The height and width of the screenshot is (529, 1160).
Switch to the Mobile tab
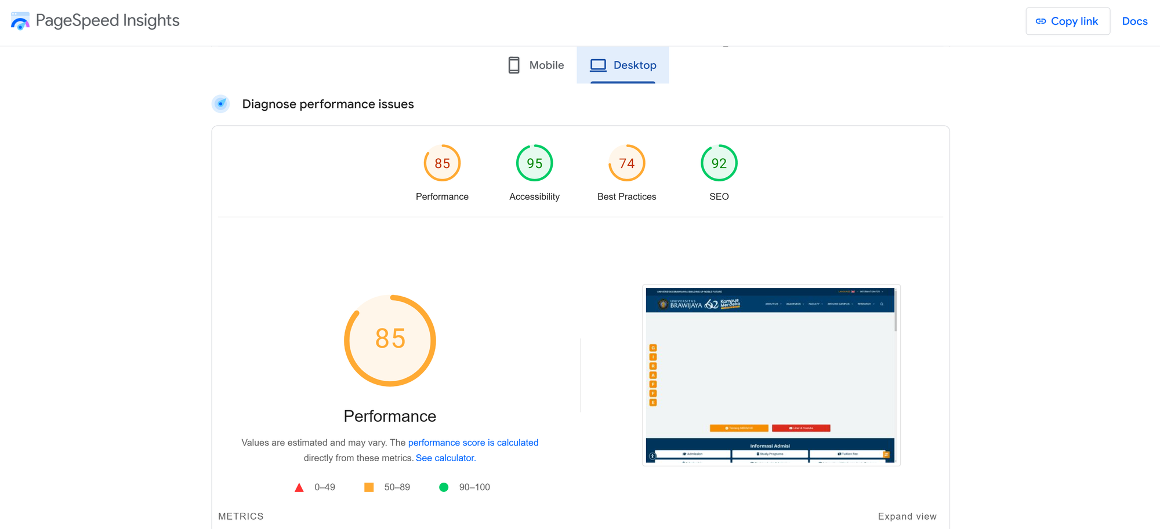[x=535, y=65]
